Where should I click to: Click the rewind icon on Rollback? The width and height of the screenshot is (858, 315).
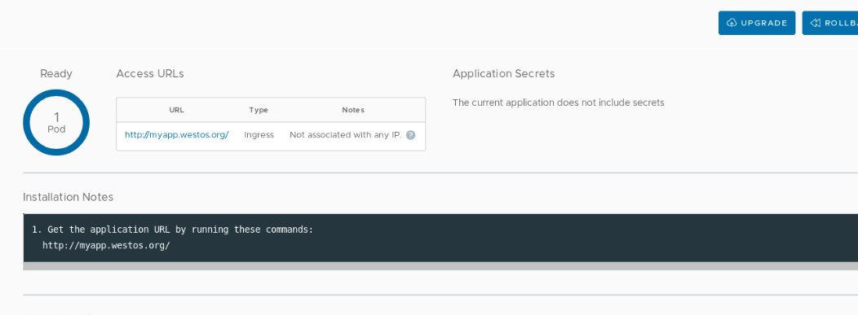pyautogui.click(x=816, y=23)
